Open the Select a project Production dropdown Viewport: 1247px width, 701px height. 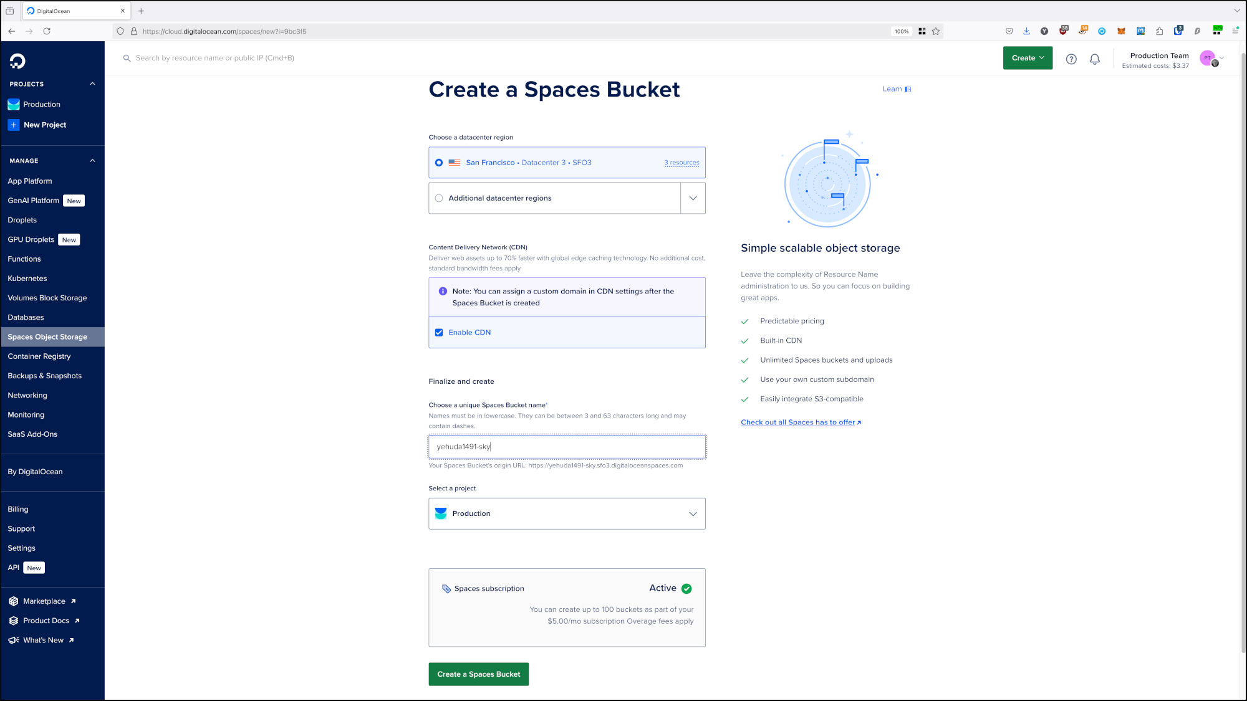pyautogui.click(x=567, y=514)
